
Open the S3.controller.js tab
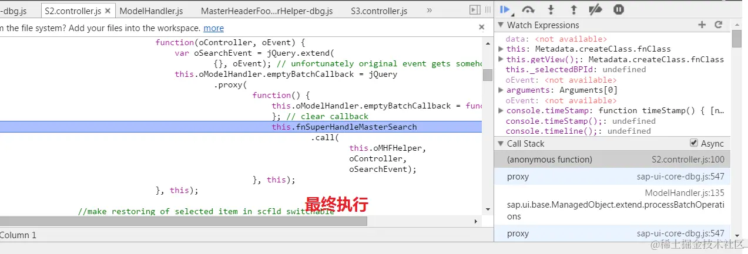click(379, 11)
